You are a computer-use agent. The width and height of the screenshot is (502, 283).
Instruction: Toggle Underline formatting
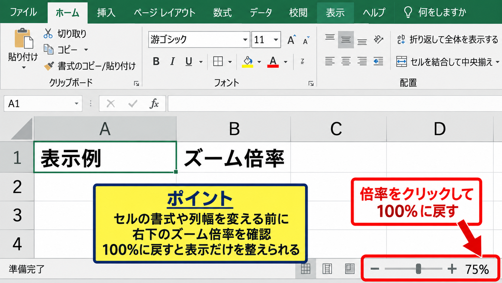click(189, 61)
